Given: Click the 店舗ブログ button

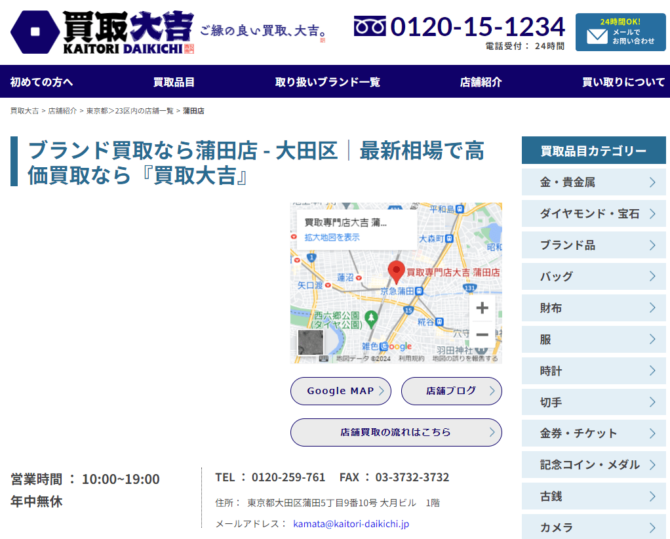Looking at the screenshot, I should tap(451, 391).
